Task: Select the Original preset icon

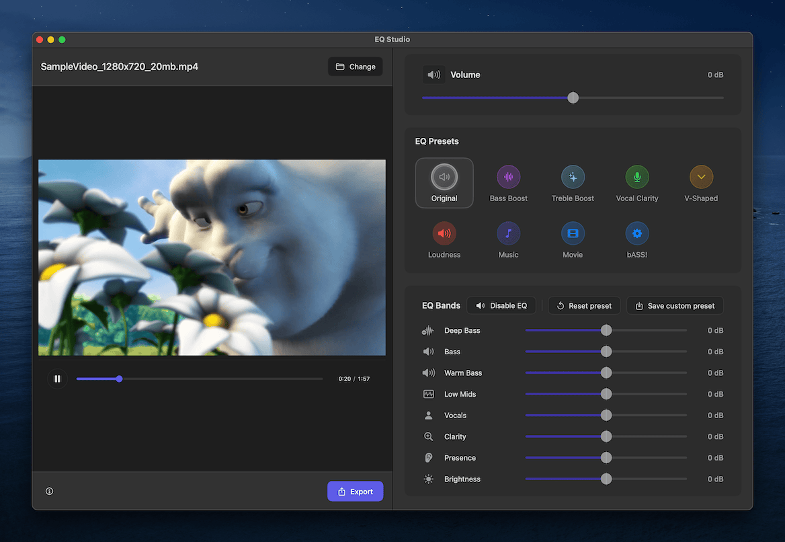Action: tap(444, 177)
